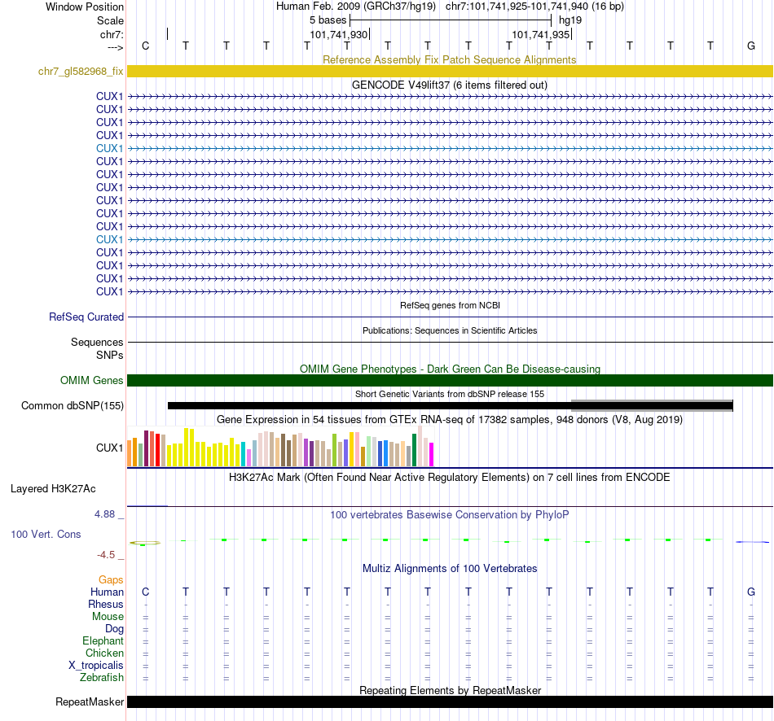Click the dark green bar in GTEx chart
Screen dimensions: 774x721
pos(414,450)
